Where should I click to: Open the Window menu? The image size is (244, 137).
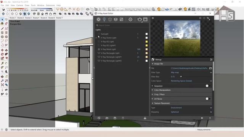(x=41, y=5)
